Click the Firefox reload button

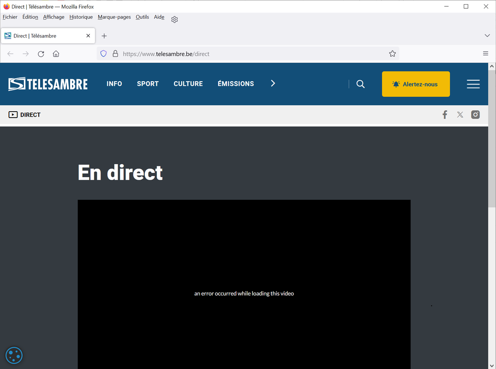[41, 54]
